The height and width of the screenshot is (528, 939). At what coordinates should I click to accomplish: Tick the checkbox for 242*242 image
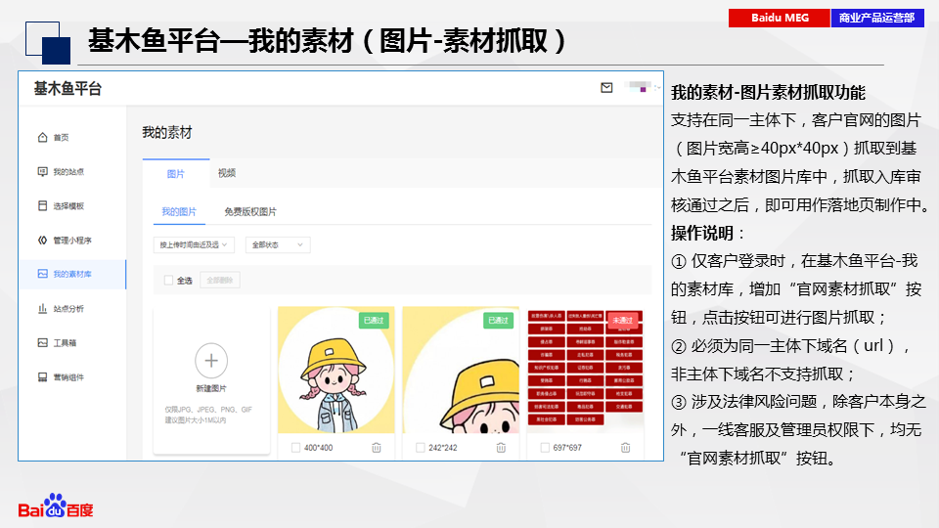[421, 447]
